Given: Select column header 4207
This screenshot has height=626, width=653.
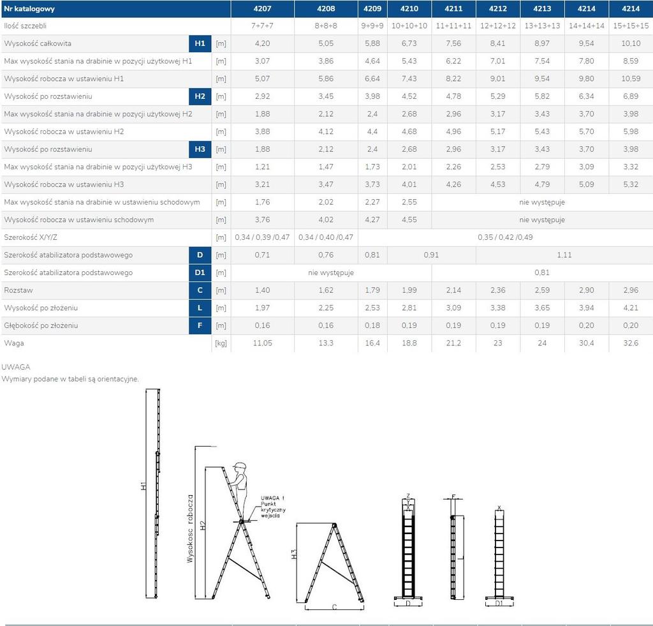Looking at the screenshot, I should click(262, 9).
